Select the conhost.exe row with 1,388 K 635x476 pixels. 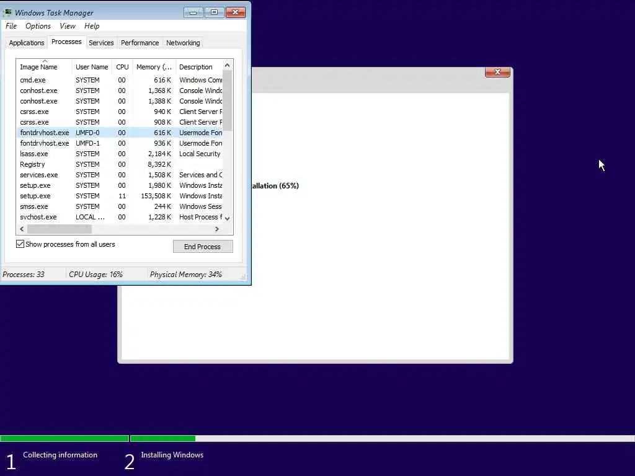120,101
